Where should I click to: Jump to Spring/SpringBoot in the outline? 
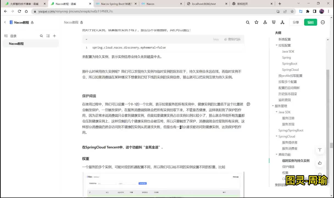pyautogui.click(x=291, y=130)
